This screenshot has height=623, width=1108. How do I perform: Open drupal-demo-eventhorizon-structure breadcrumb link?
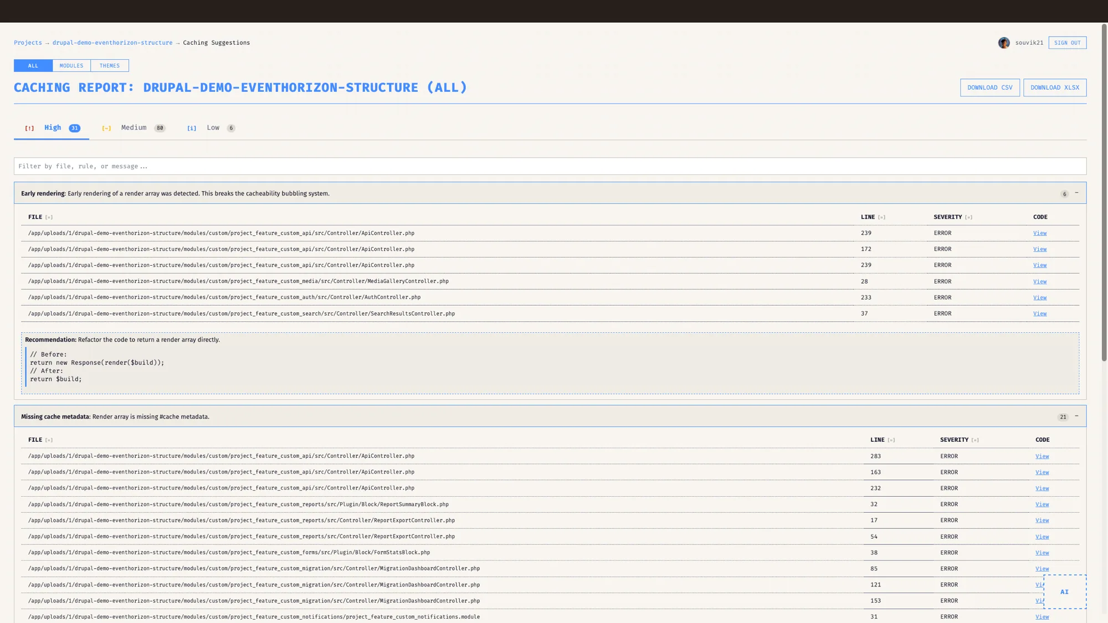(x=112, y=43)
